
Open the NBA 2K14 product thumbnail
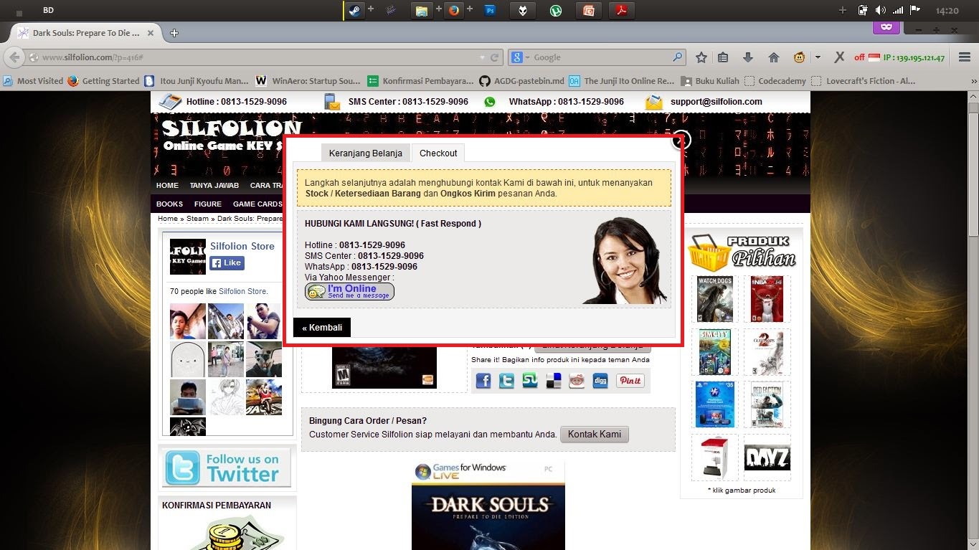click(767, 299)
